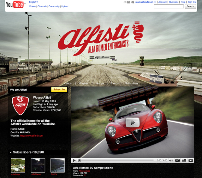
Task: Select the channel Videos tab
Action: 68,83
